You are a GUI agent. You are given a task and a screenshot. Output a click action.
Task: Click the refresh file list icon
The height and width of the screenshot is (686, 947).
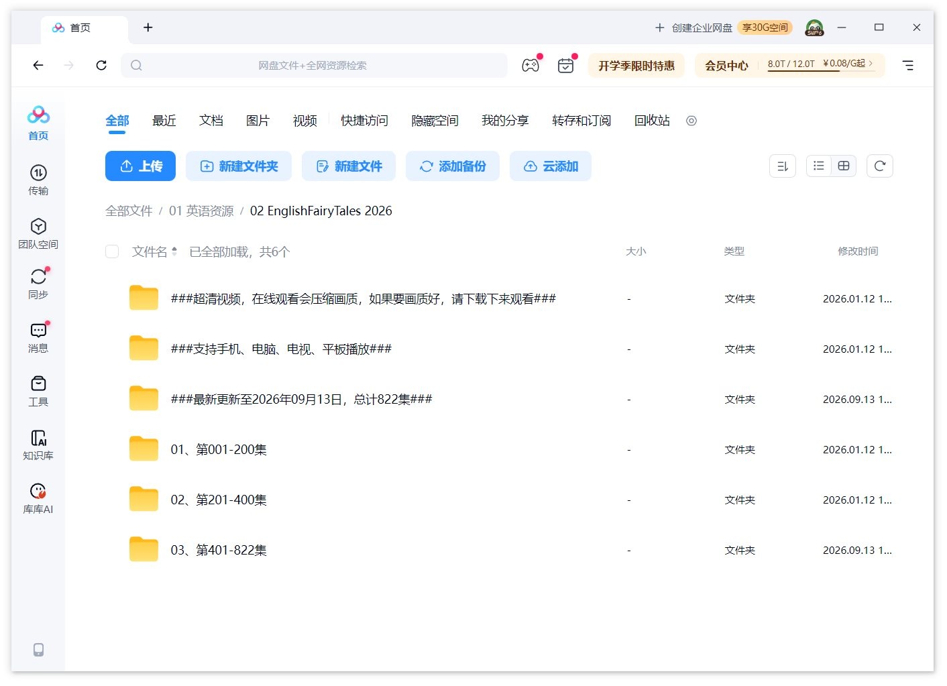(x=879, y=166)
